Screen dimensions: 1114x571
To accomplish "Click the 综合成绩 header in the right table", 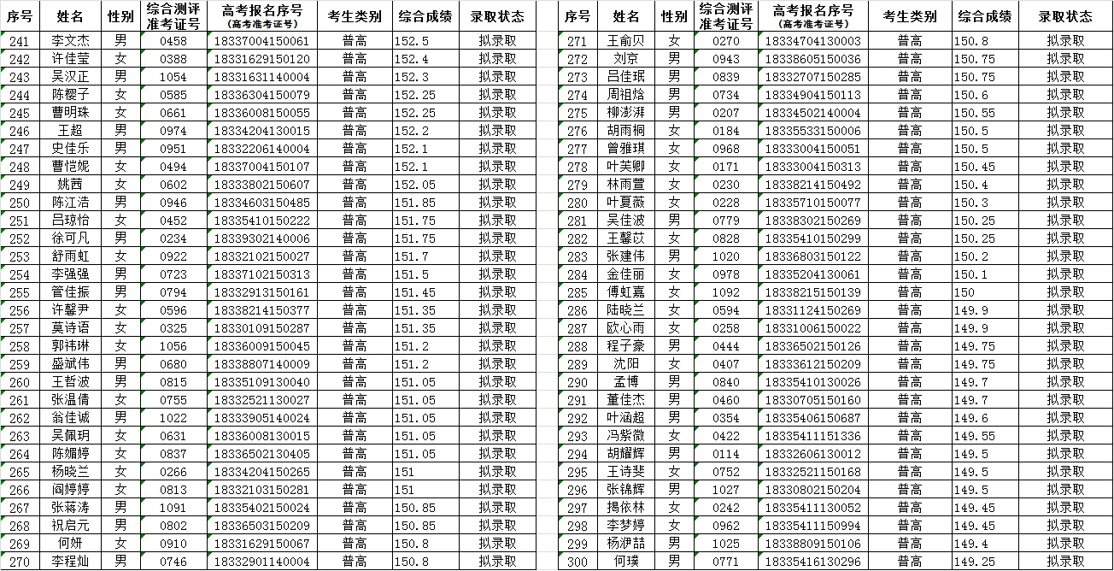I will (984, 16).
